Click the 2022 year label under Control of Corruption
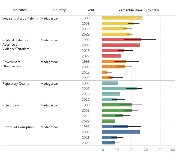Image resolution: width=177 pixels, height=164 pixels. coord(86,143)
